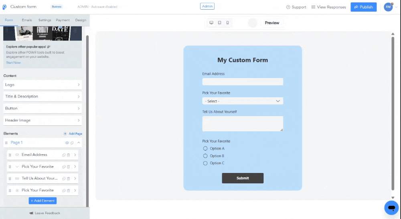This screenshot has width=401, height=219.
Task: Switch to the Design tab
Action: click(81, 20)
